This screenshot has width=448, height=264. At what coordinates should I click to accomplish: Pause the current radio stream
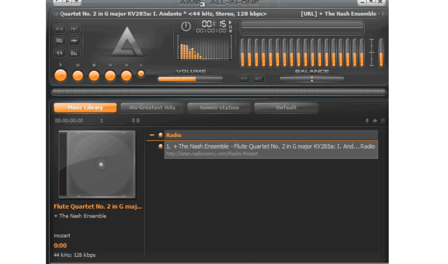78,75
